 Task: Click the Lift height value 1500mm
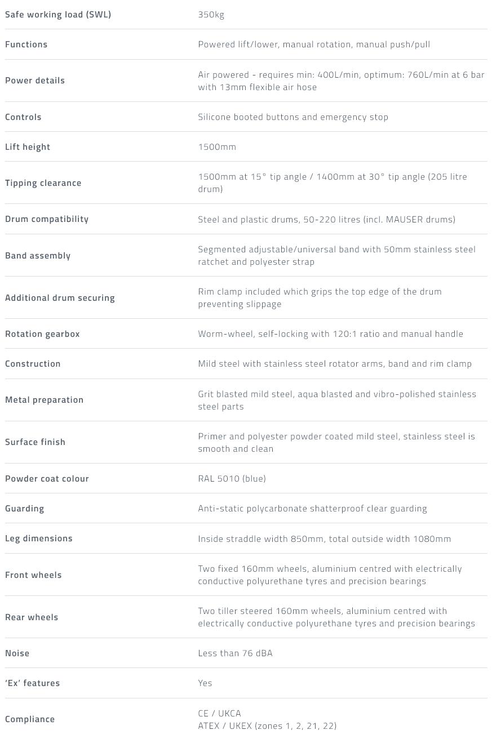(x=217, y=147)
